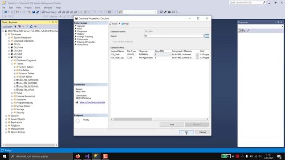Select the Extended Properties page
Image resolution: width=285 pixels, height=160 pixels.
click(x=86, y=42)
